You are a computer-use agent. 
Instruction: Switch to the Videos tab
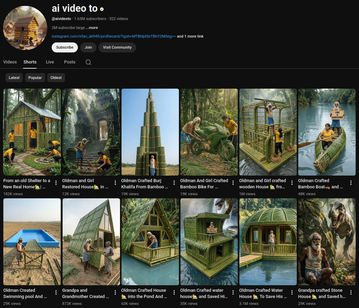(10, 62)
